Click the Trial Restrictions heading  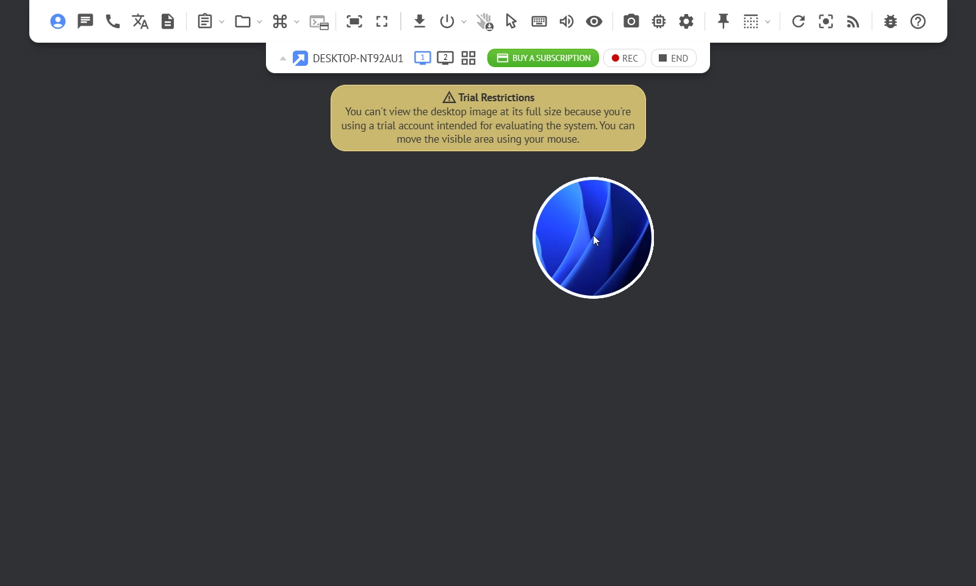pyautogui.click(x=497, y=98)
